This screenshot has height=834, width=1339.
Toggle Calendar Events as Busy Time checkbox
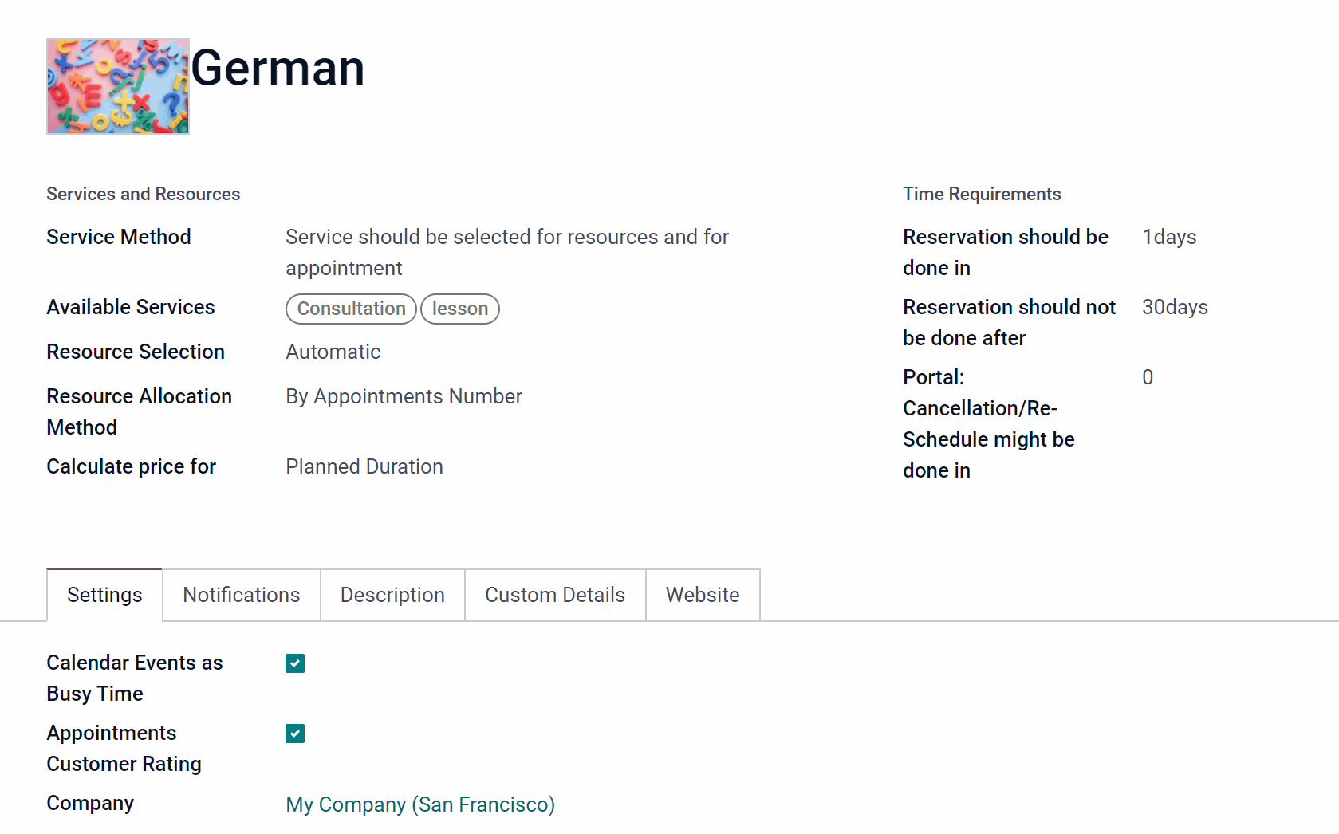click(x=295, y=663)
